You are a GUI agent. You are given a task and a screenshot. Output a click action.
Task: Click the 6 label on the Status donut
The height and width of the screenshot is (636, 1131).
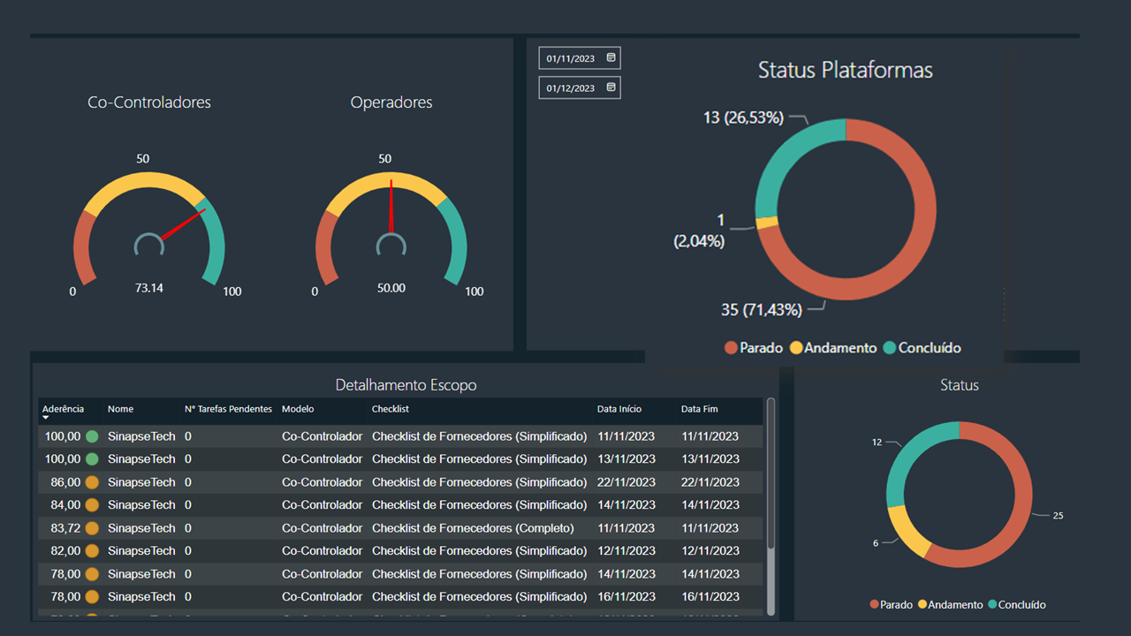(x=876, y=543)
